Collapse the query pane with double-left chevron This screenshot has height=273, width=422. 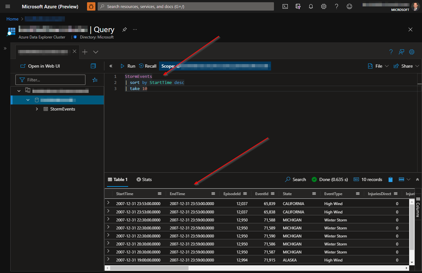(x=110, y=66)
